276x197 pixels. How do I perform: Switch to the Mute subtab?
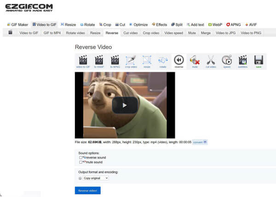192,33
